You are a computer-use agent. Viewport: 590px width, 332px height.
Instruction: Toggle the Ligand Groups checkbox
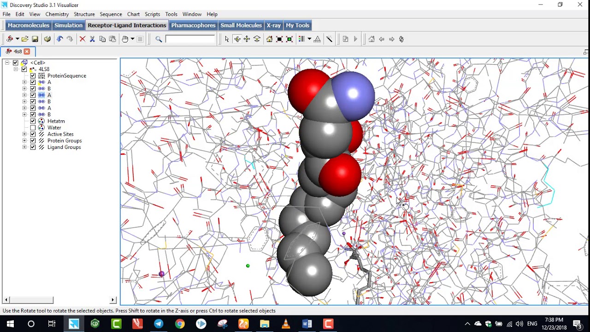pos(33,147)
